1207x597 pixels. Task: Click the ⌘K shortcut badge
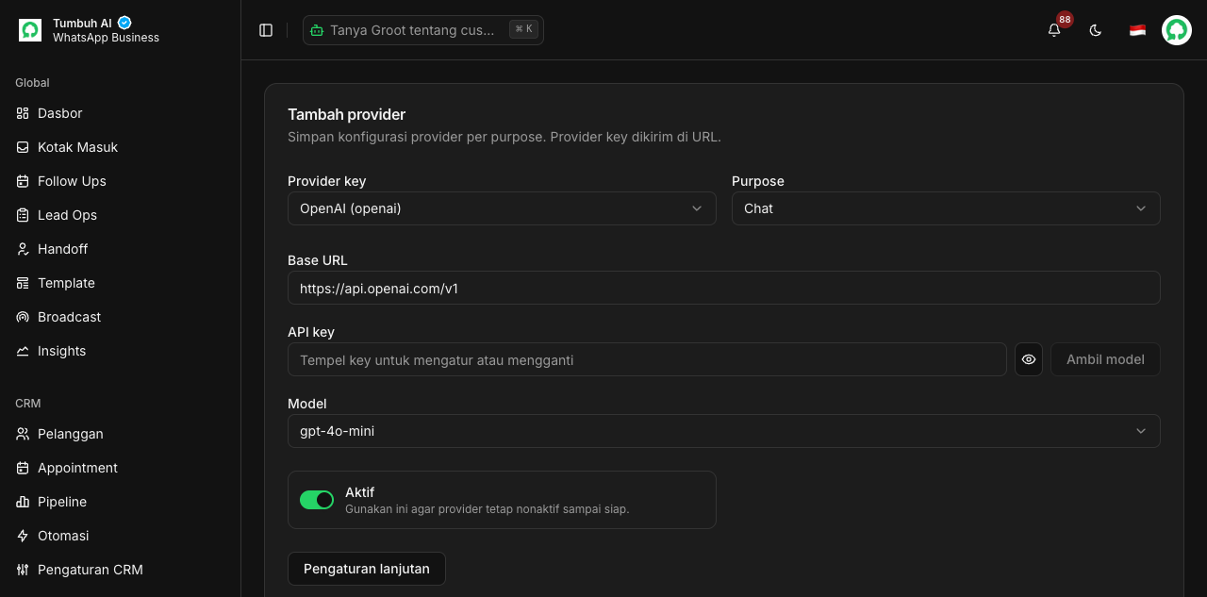point(523,29)
